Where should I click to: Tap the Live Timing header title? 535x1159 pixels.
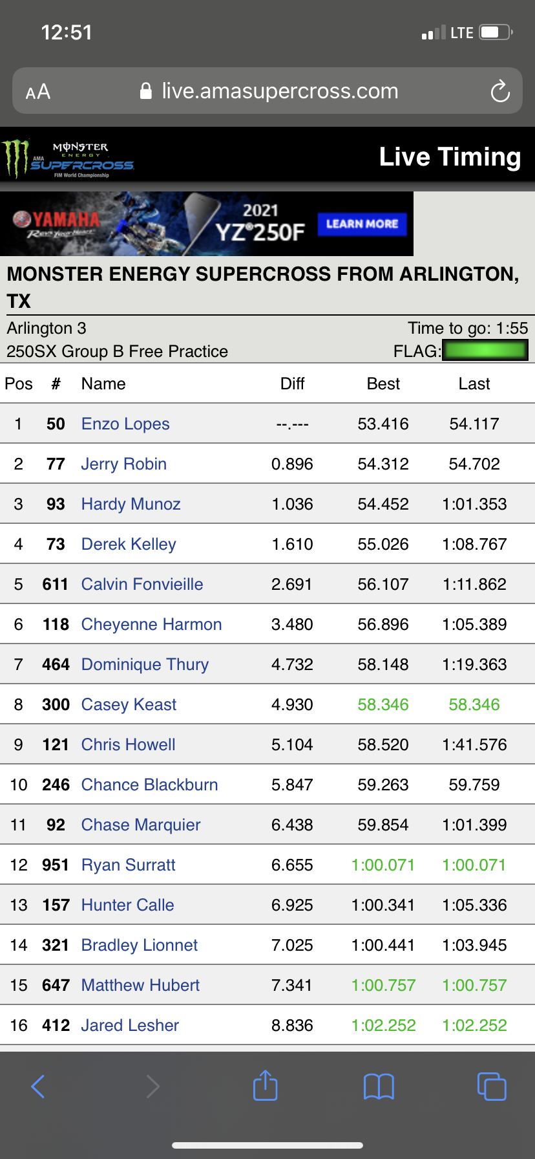click(451, 157)
